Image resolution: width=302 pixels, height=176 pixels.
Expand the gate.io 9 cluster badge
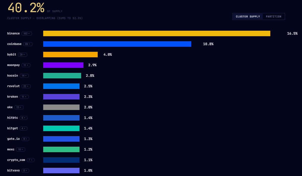point(25,139)
